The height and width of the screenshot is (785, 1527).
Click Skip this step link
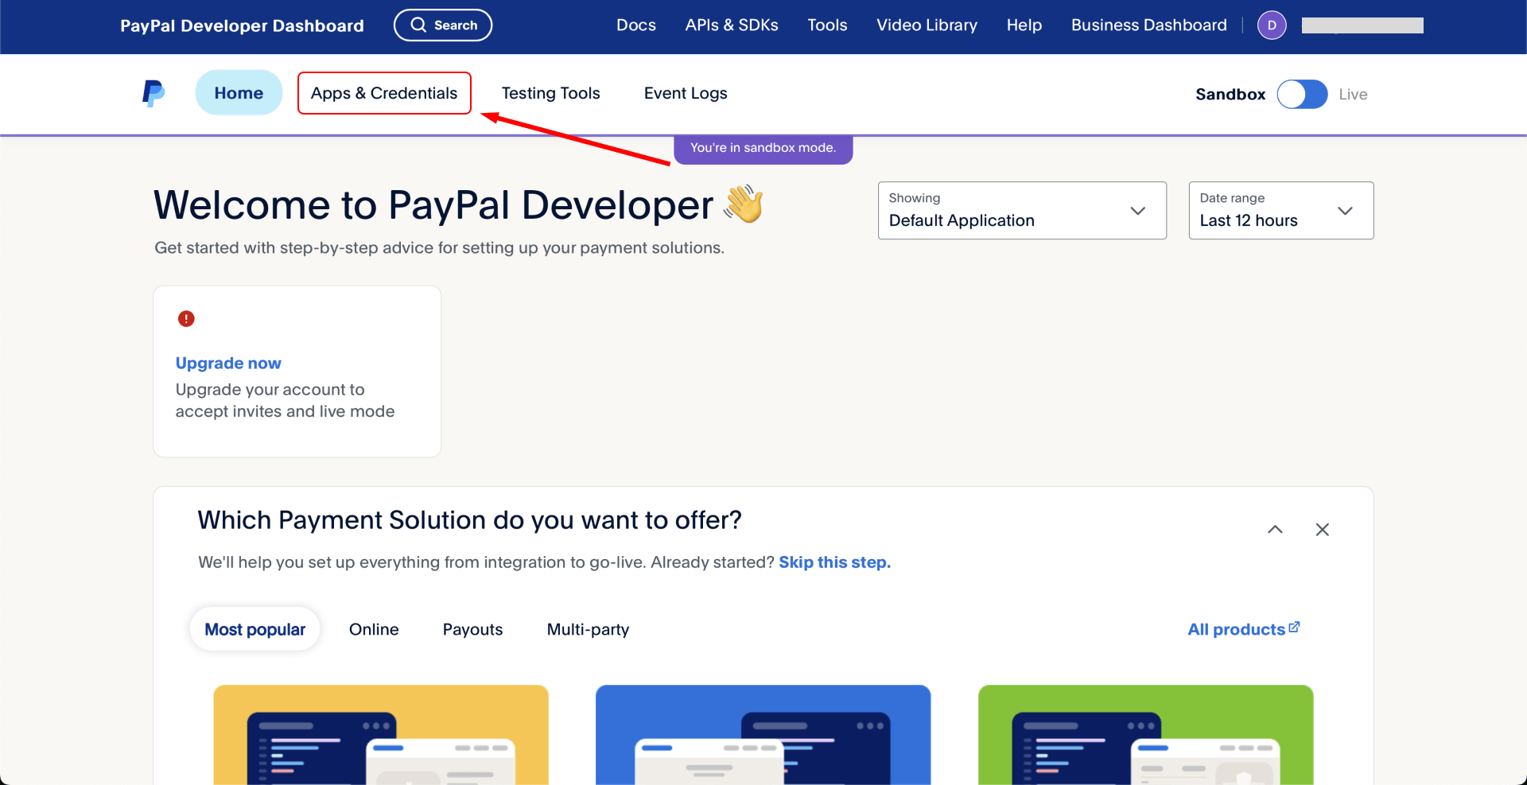click(x=834, y=562)
